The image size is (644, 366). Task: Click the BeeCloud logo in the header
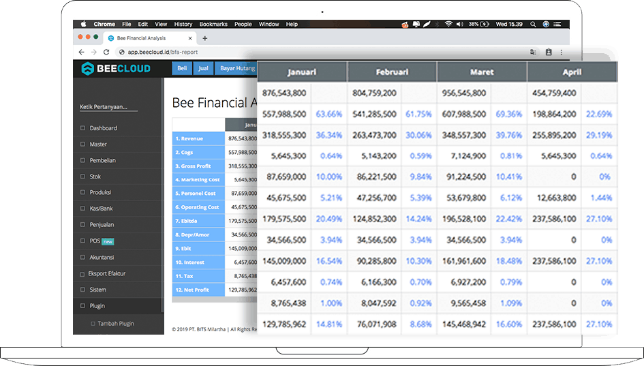click(x=115, y=68)
